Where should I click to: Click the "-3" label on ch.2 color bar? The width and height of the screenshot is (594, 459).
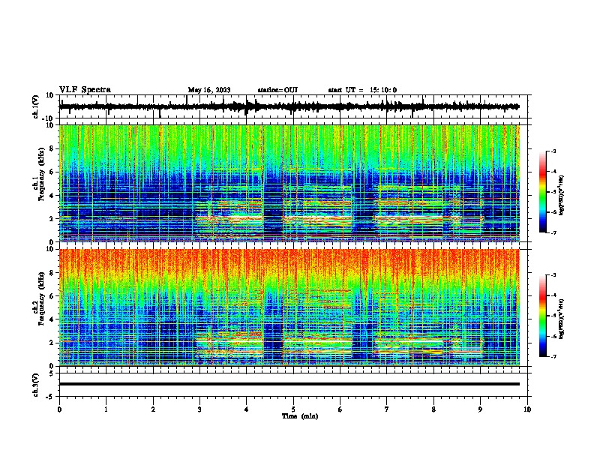[x=553, y=275]
